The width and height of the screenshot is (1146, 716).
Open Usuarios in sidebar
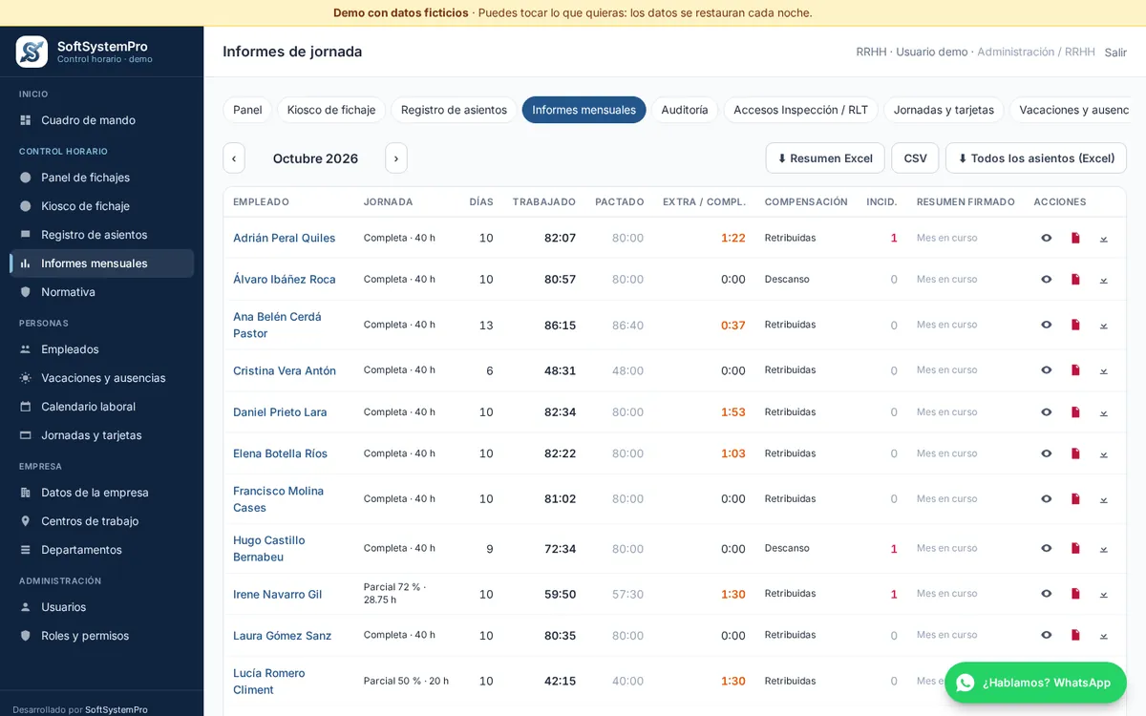[101, 607]
